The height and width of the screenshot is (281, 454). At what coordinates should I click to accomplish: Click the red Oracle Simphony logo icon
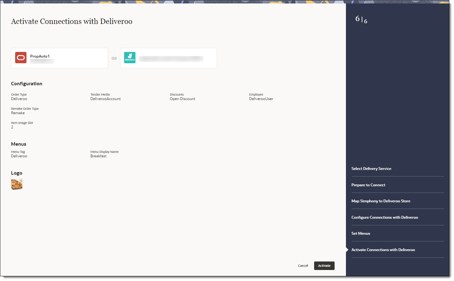point(21,58)
